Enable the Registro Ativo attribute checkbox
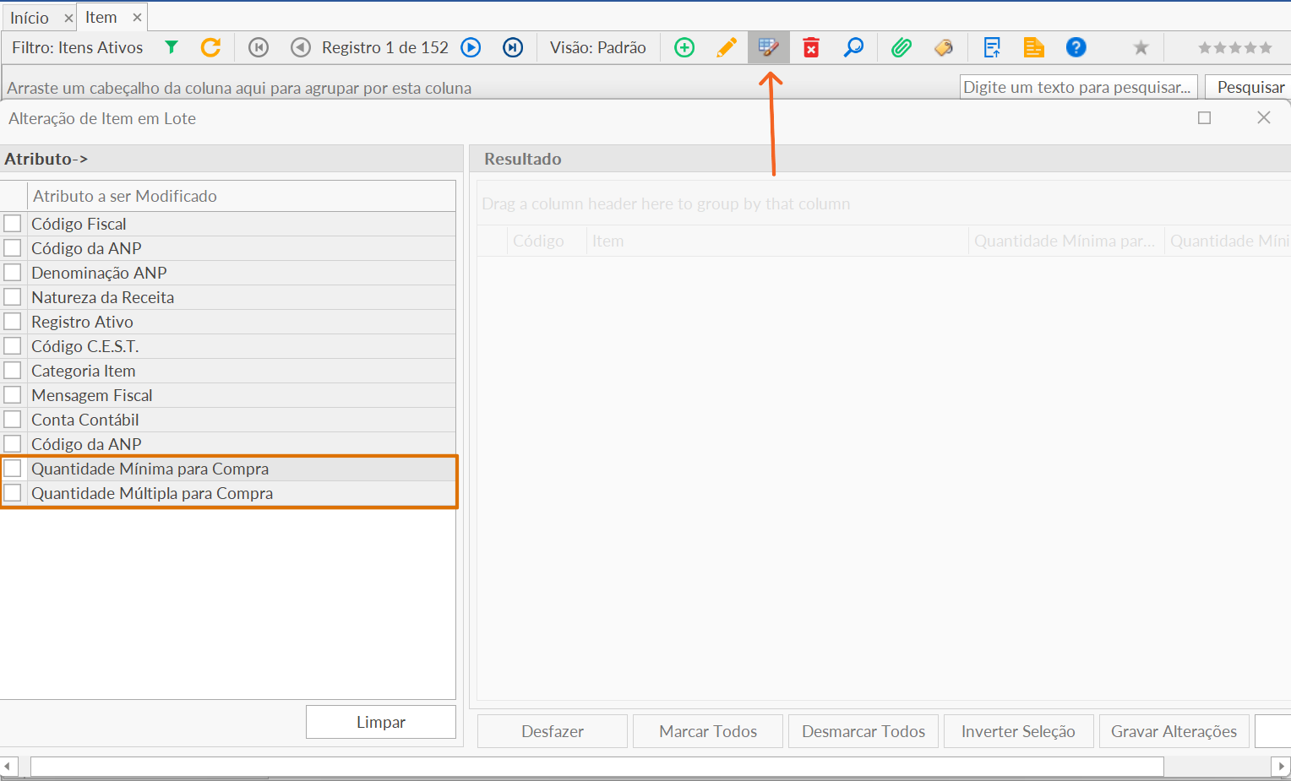The image size is (1291, 781). click(13, 321)
